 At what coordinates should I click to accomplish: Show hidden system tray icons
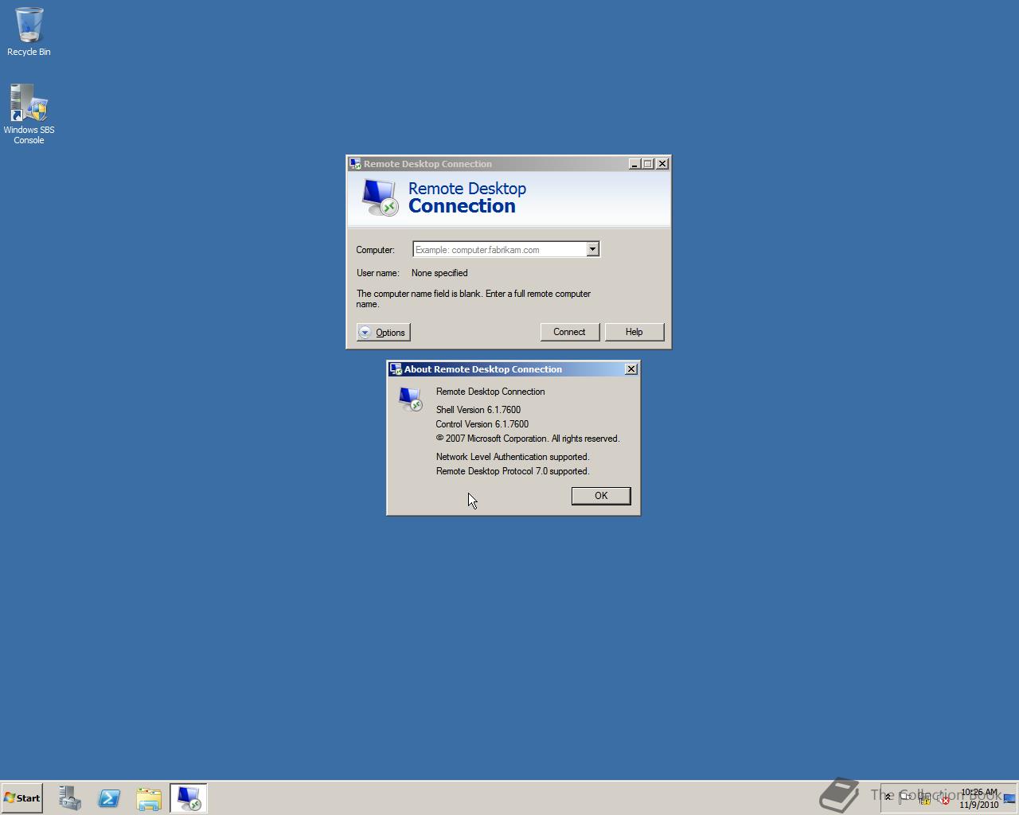pos(888,797)
